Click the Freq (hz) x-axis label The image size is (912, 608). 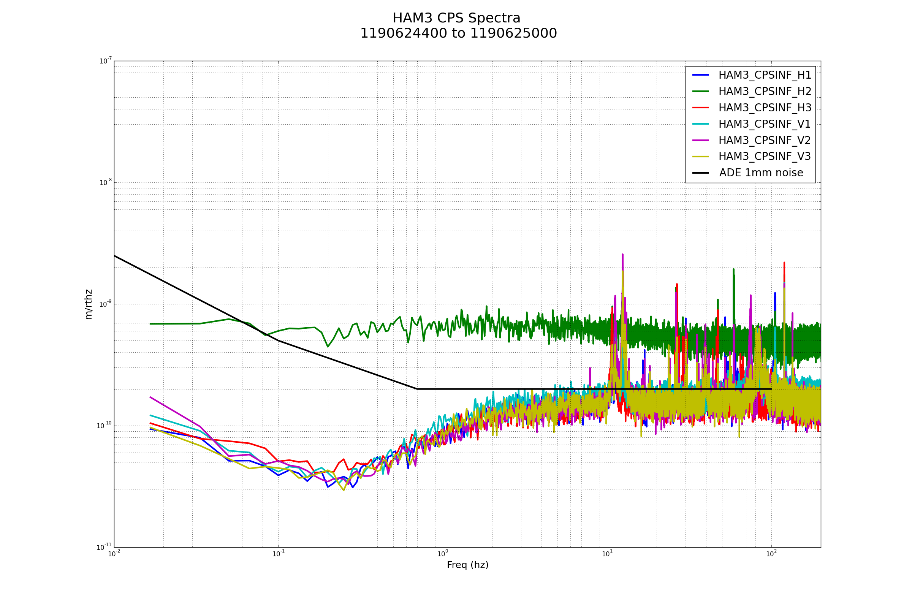(468, 565)
